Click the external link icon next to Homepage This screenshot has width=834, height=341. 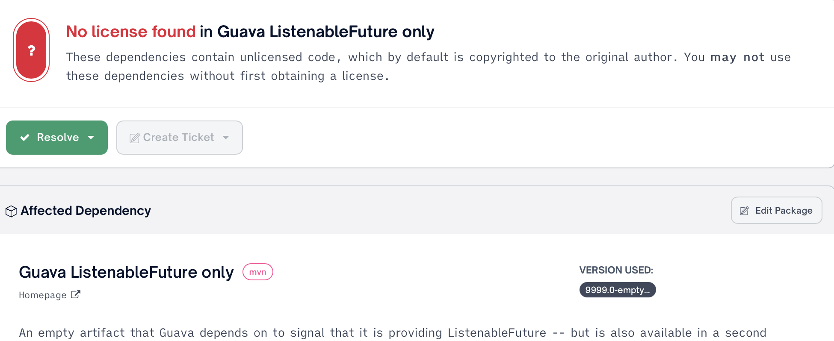click(x=75, y=295)
